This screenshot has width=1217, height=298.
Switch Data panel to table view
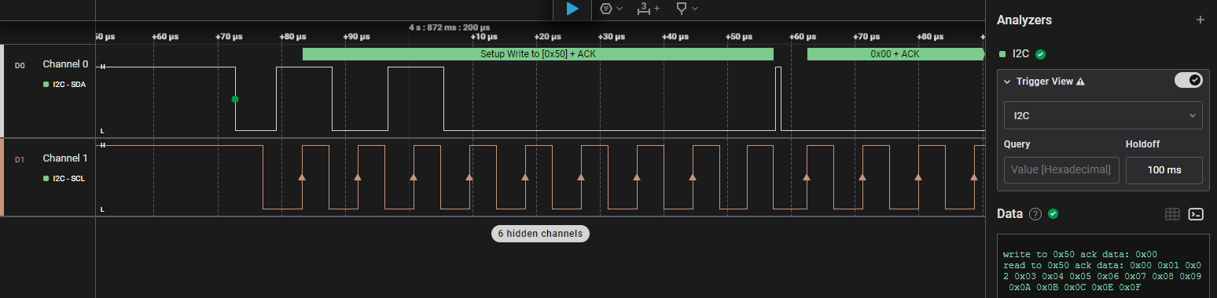coord(1172,214)
